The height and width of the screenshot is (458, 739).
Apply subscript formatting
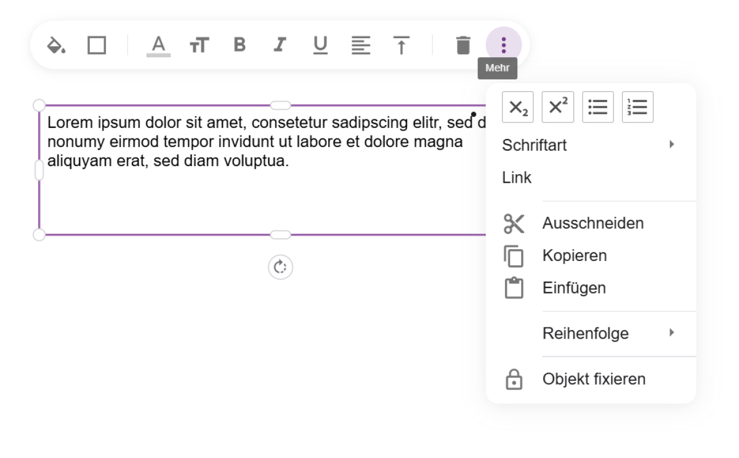[x=518, y=107]
